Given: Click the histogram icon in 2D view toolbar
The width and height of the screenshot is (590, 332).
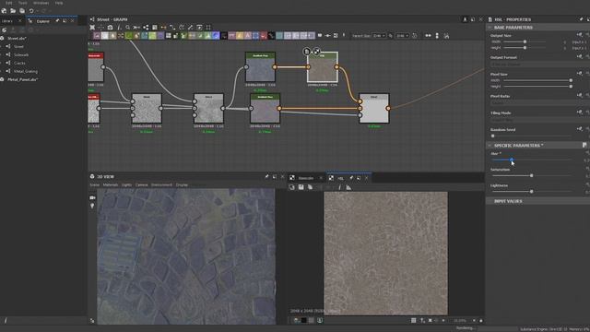Looking at the screenshot, I should (348, 187).
